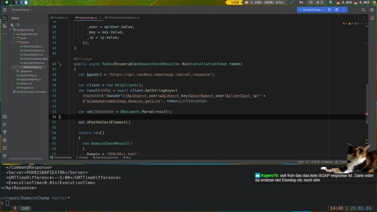The width and height of the screenshot is (377, 212).
Task: Open AppConfig.cs in the tree
Action: click(x=27, y=75)
